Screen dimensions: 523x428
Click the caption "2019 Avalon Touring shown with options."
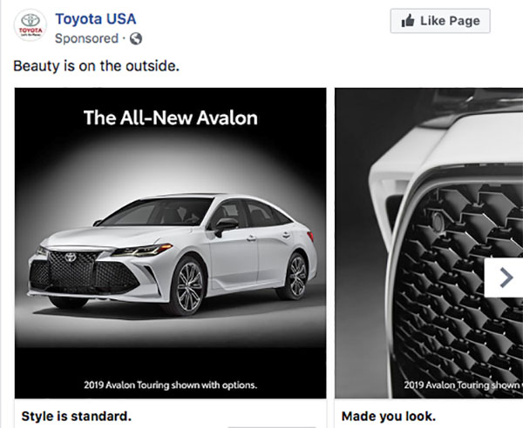[x=171, y=385]
